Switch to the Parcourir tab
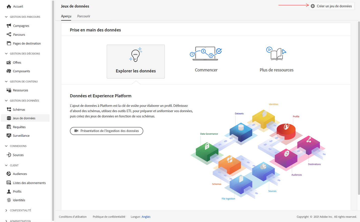Screen dimensions: 360x222 click(84, 16)
